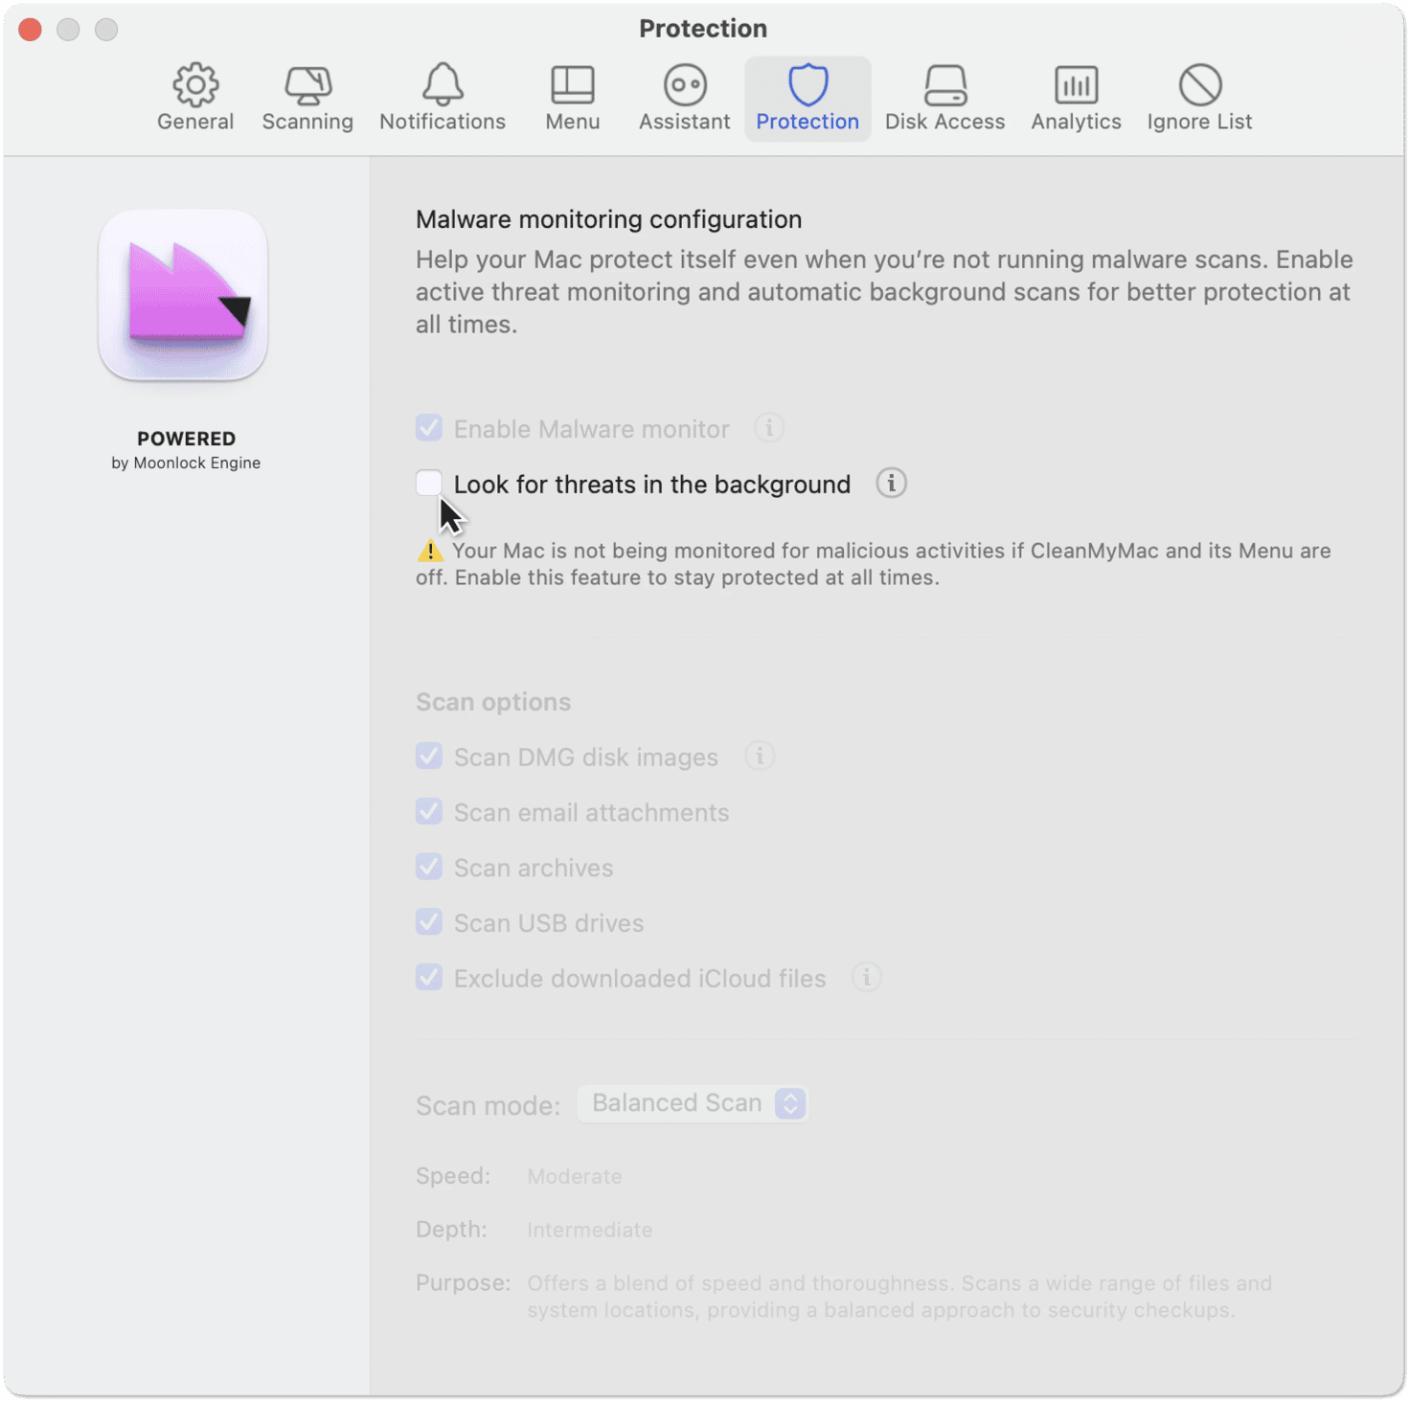Click the 'Malware monitoring configuration' heading
Screen dimensions: 1410x1402
click(608, 219)
